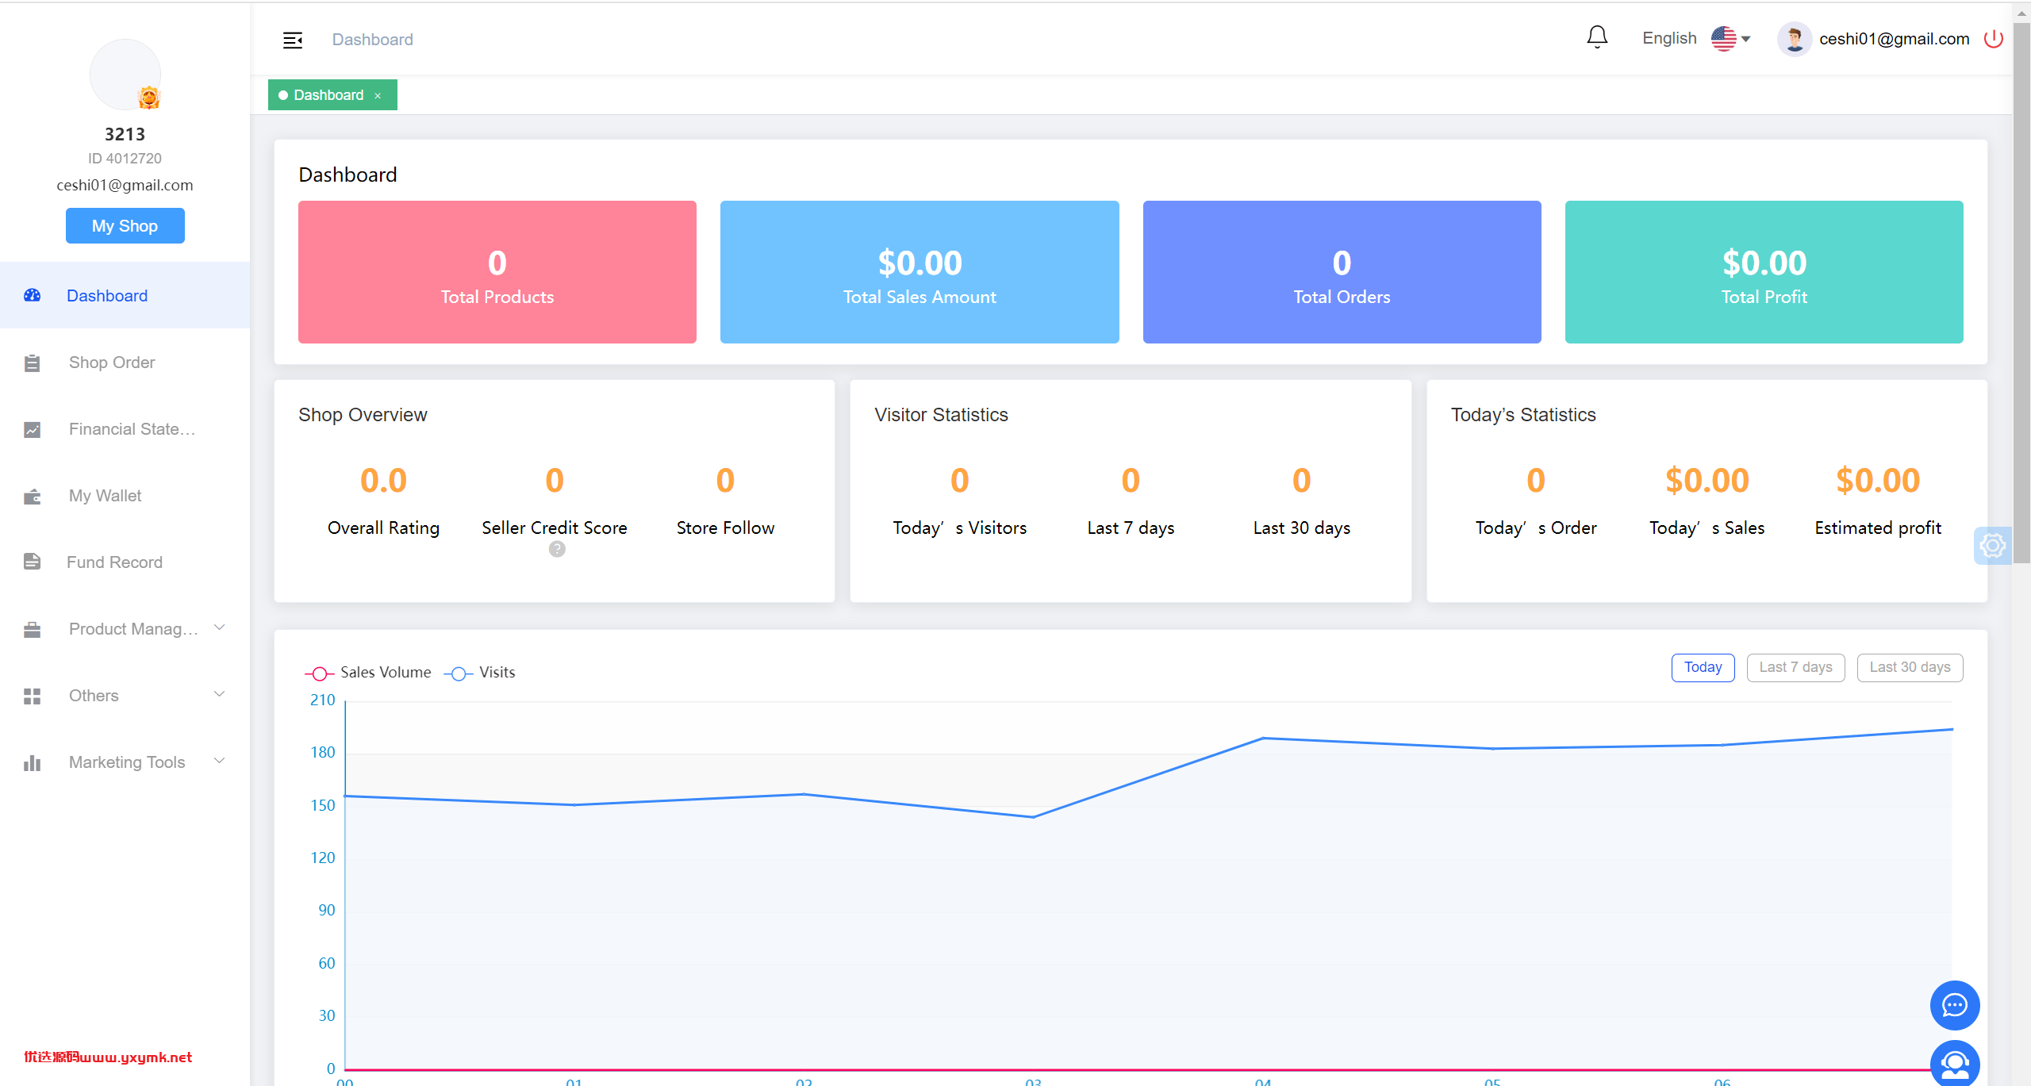Open notifications bell
This screenshot has width=2031, height=1086.
[x=1597, y=37]
